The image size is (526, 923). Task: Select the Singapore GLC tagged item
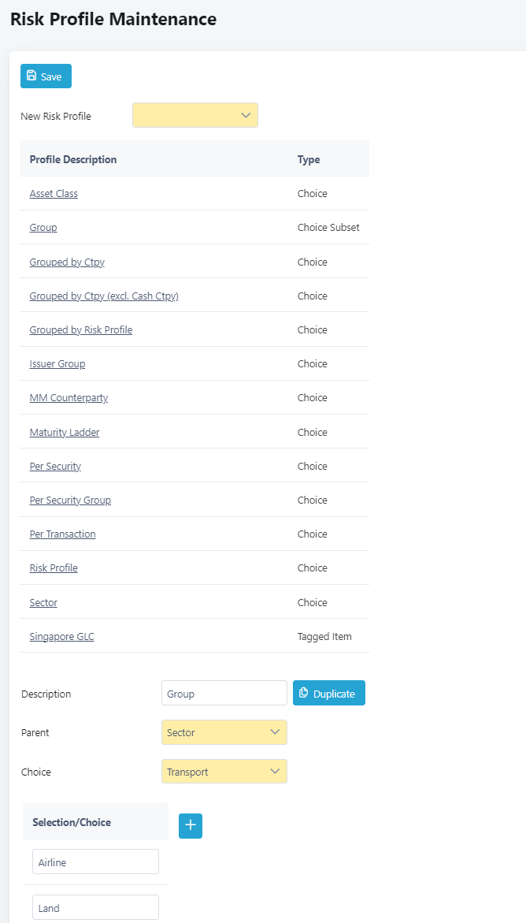coord(61,636)
